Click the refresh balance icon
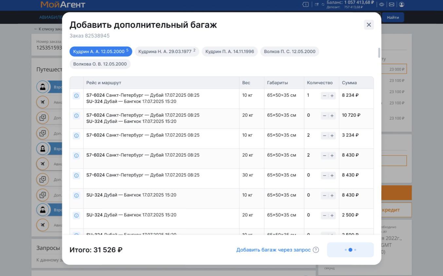This screenshot has width=443, height=276. click(323, 5)
